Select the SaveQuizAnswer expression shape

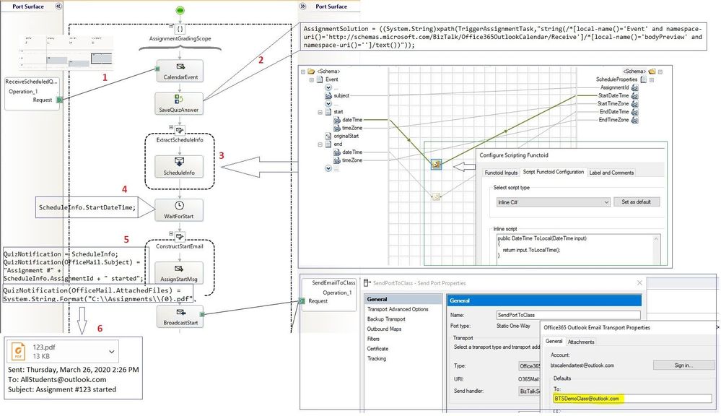[179, 103]
